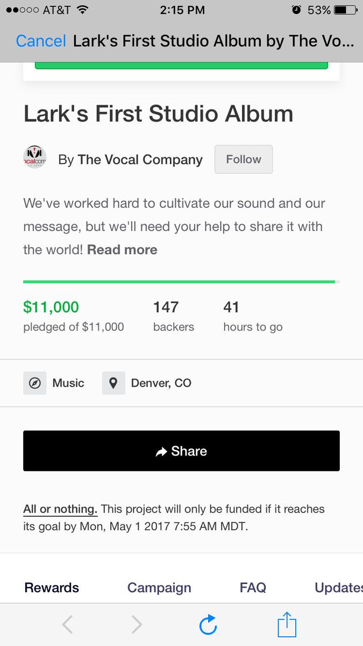The image size is (363, 646).
Task: Tap the green funding progress bar
Action: (x=181, y=282)
